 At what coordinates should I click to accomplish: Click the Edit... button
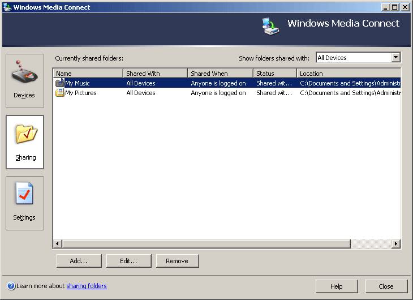pyautogui.click(x=129, y=261)
